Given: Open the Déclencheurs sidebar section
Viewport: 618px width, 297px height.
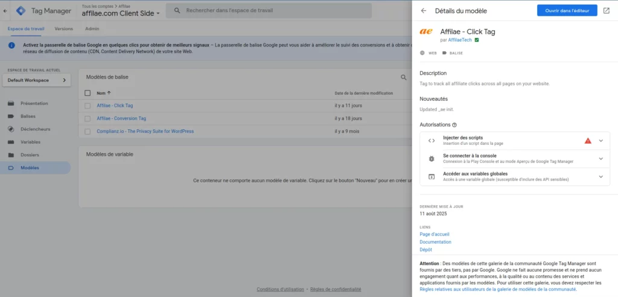Looking at the screenshot, I should (x=35, y=129).
